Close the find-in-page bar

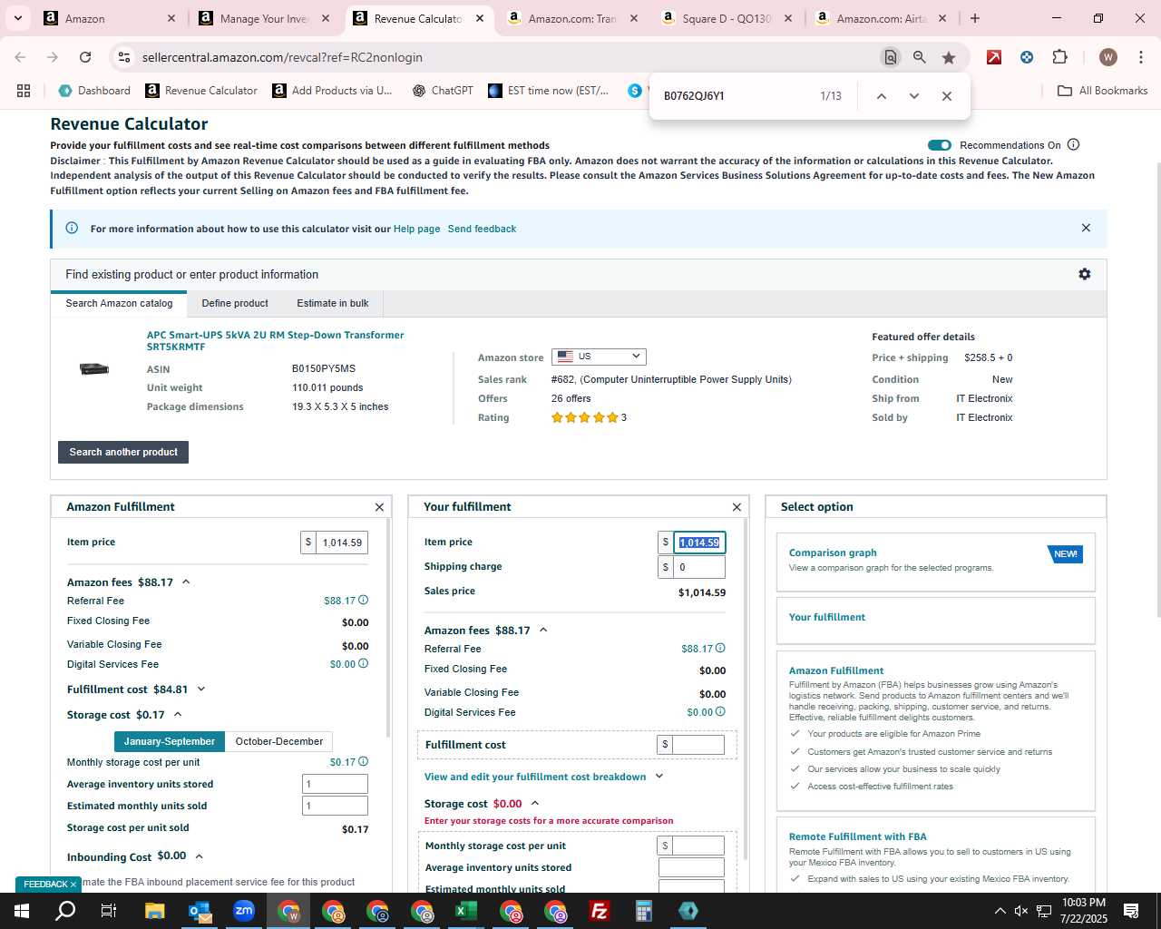(946, 96)
